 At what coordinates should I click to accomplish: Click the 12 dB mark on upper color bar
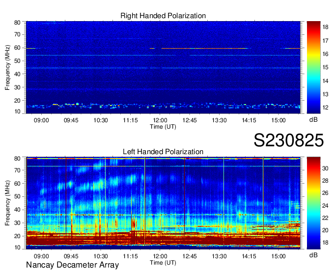tap(325, 108)
